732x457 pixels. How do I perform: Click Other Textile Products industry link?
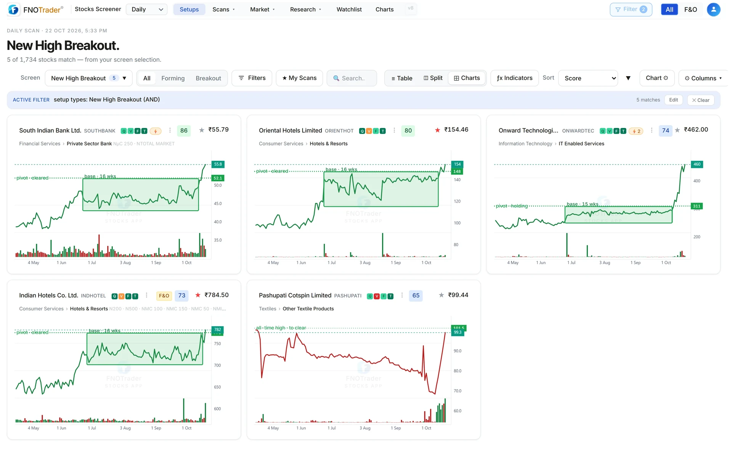(308, 309)
